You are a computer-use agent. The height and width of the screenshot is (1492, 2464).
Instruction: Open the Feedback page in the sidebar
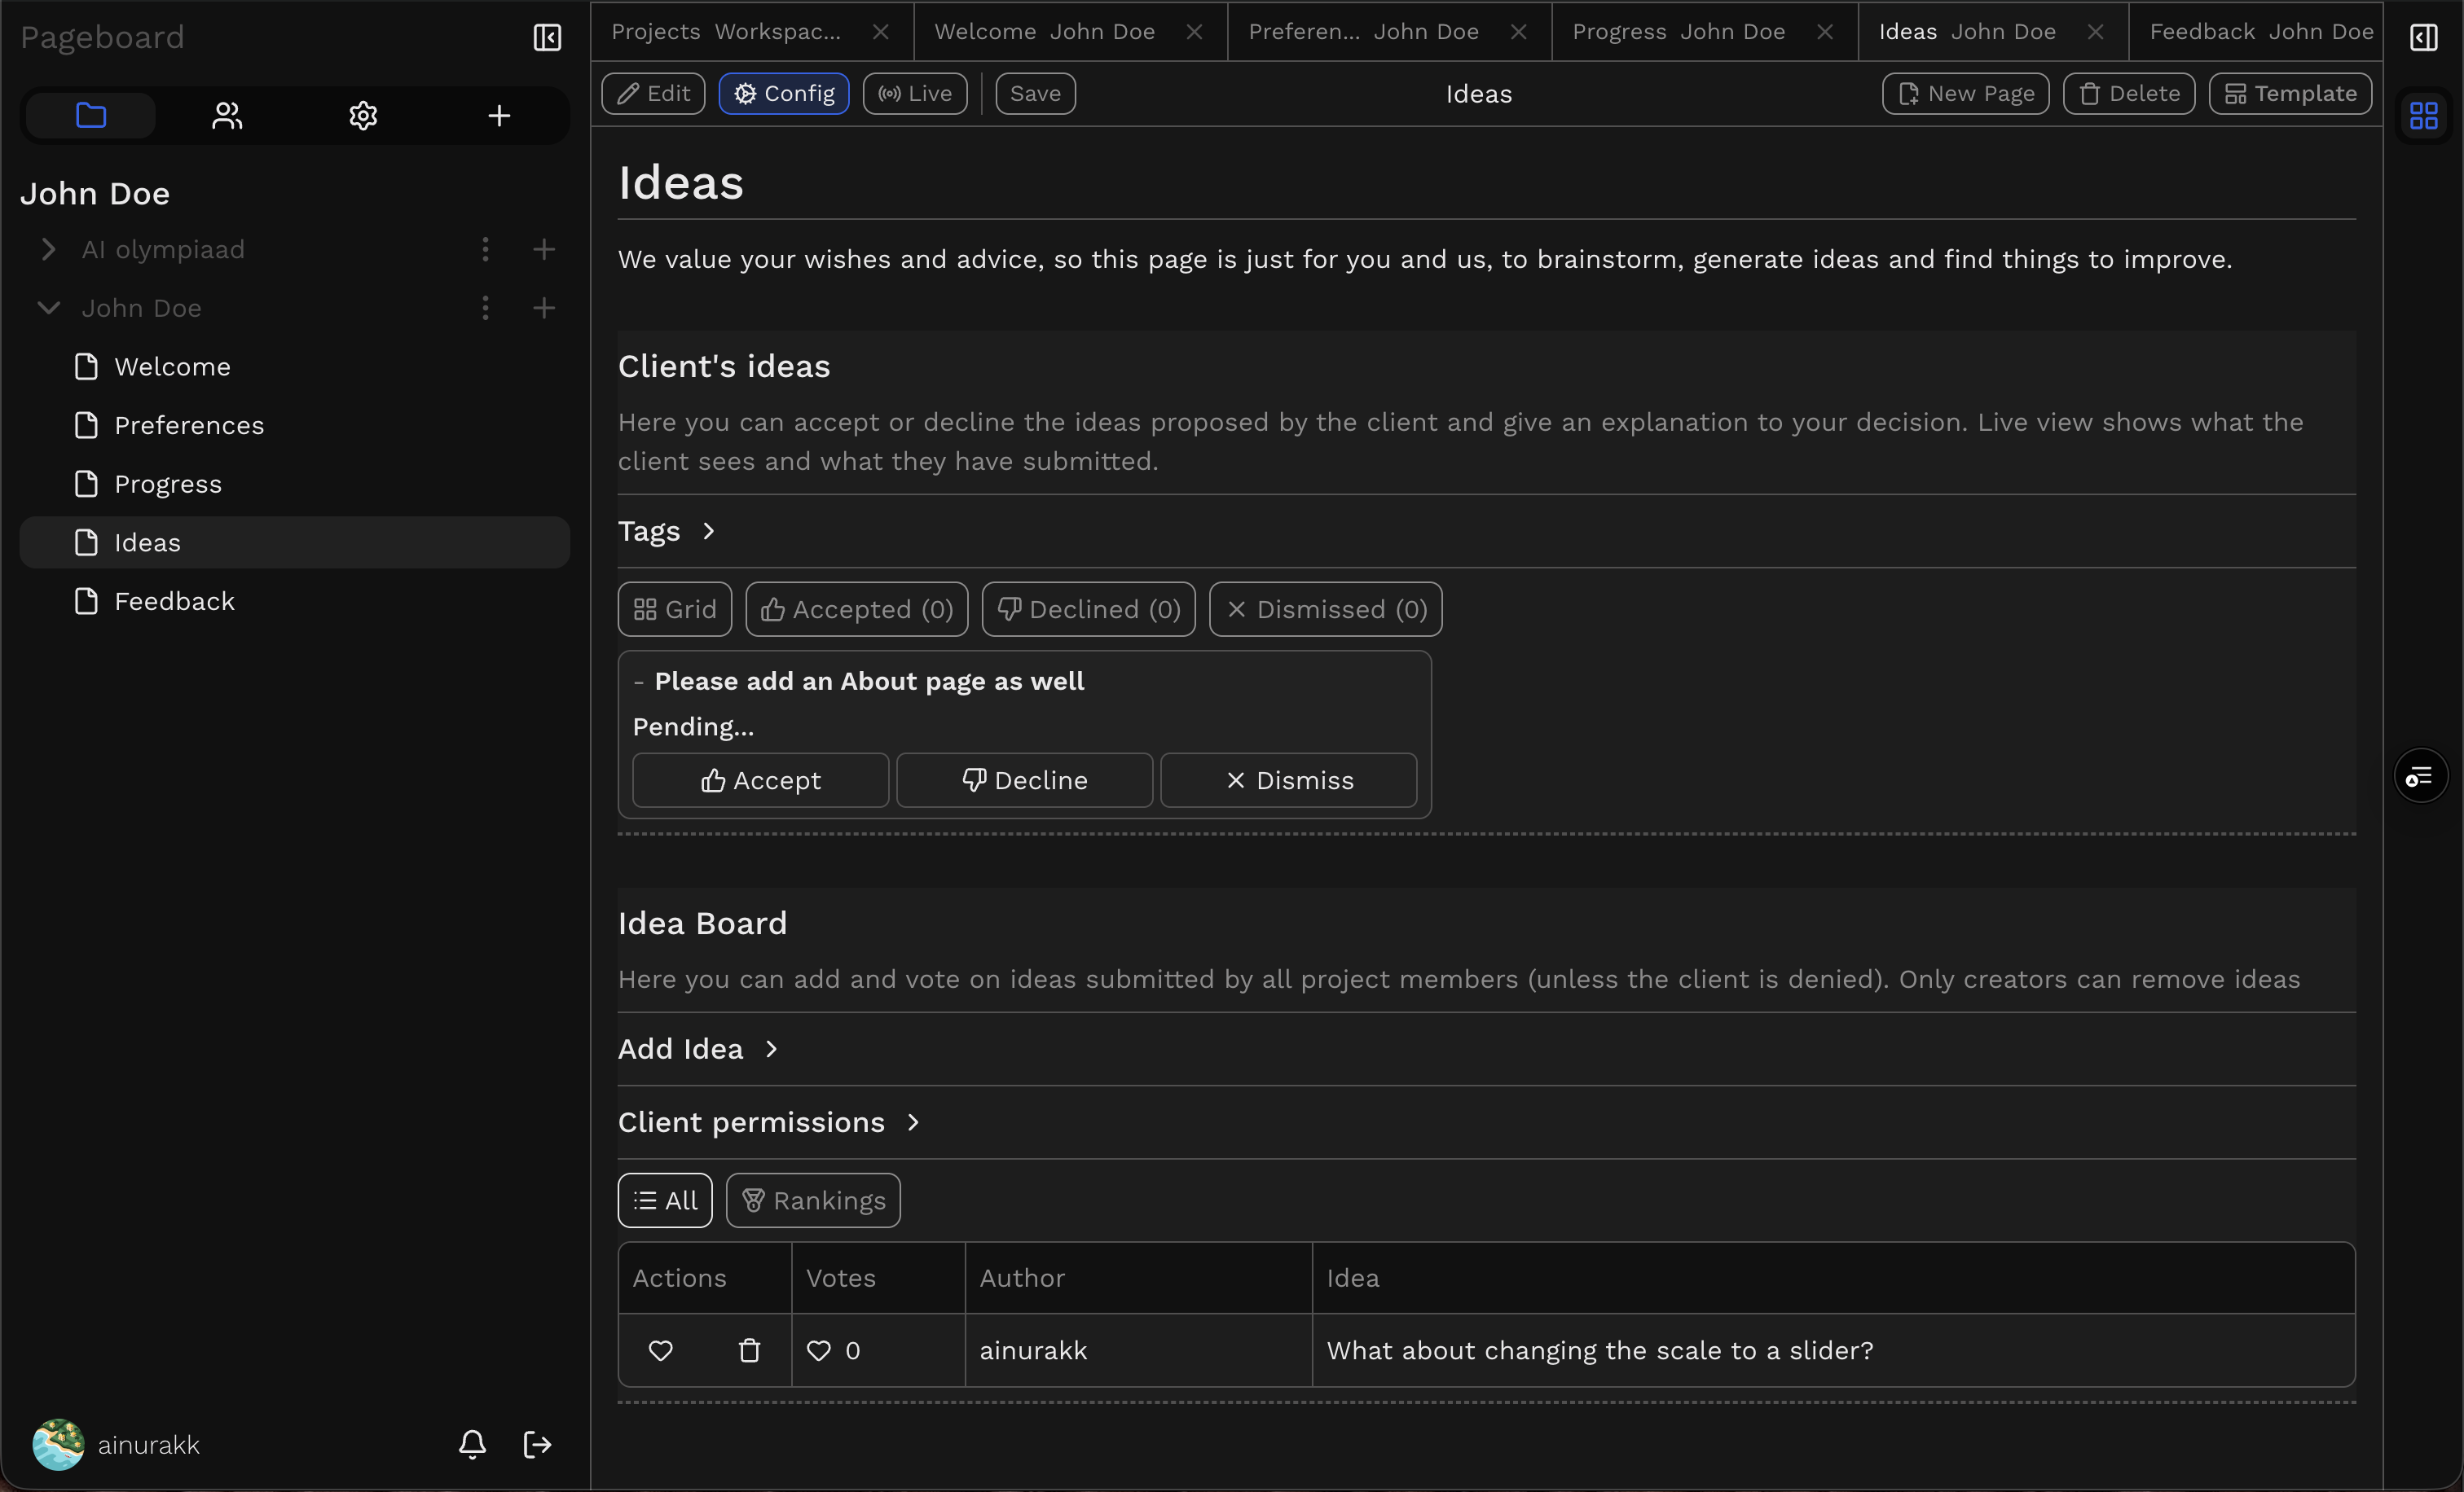tap(174, 600)
